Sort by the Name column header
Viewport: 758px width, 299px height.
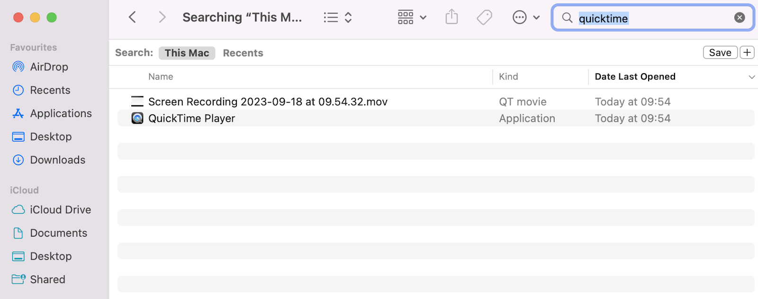[x=160, y=77]
